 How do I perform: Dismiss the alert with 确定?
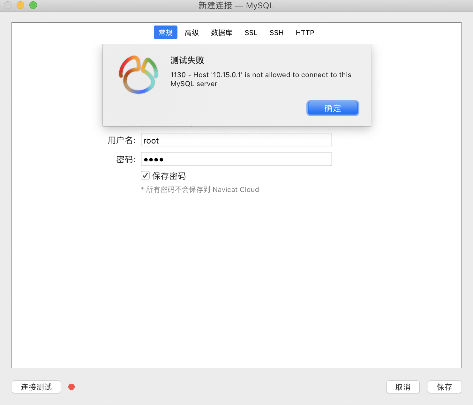point(333,108)
